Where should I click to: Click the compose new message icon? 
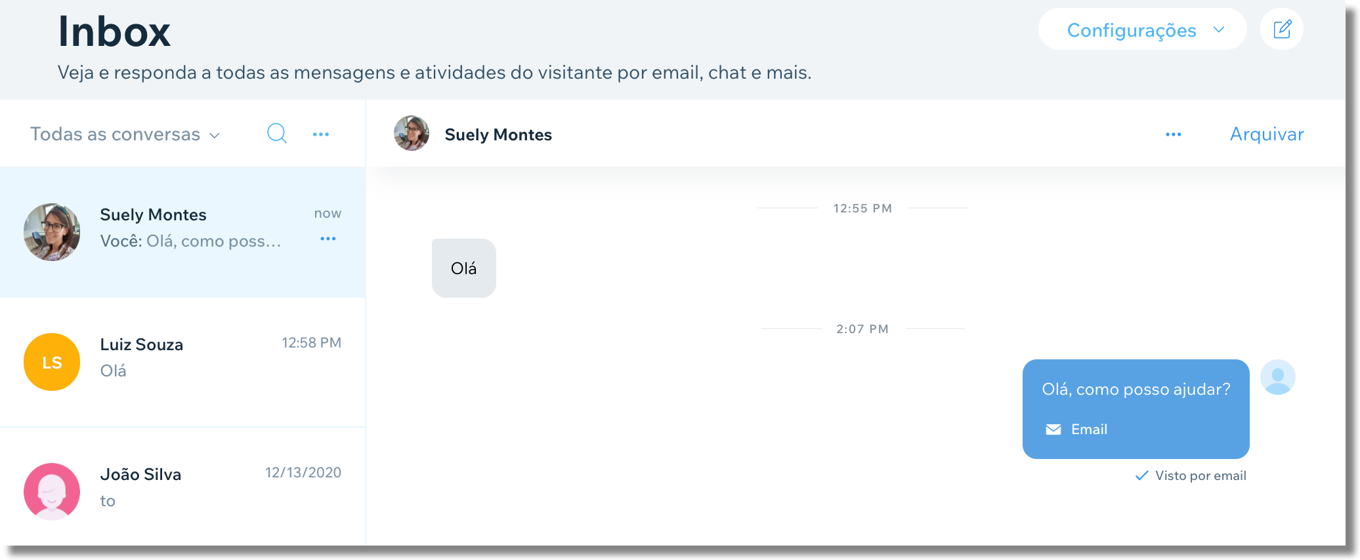point(1281,29)
